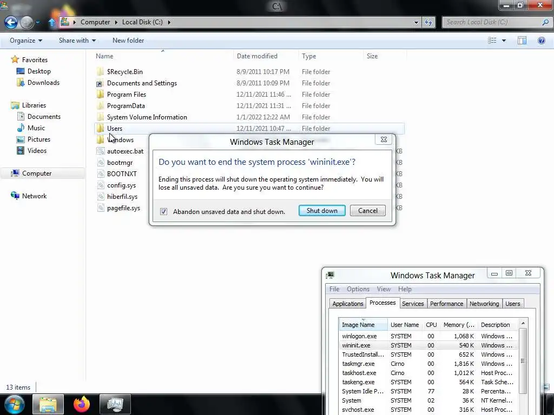Image resolution: width=554 pixels, height=415 pixels.
Task: Switch to the Networking tab
Action: coord(484,304)
